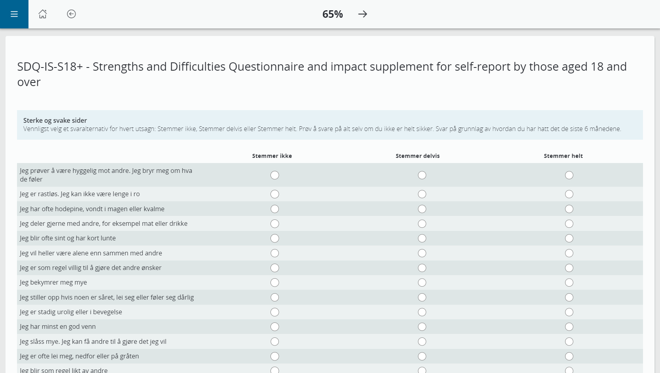Open the hamburger navigation menu
660x373 pixels.
click(14, 14)
